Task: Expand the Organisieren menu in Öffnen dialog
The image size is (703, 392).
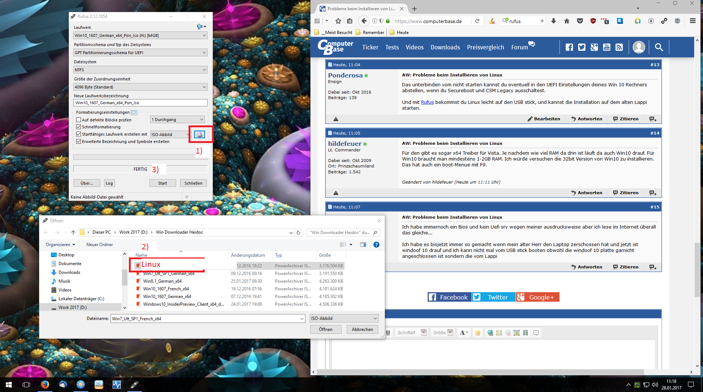Action: [x=60, y=245]
